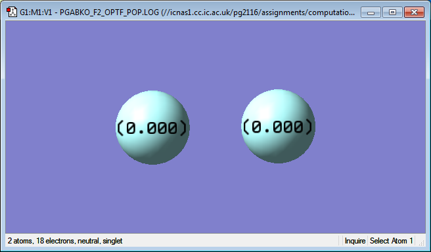Click the Select Atom 1 status field

[391, 241]
